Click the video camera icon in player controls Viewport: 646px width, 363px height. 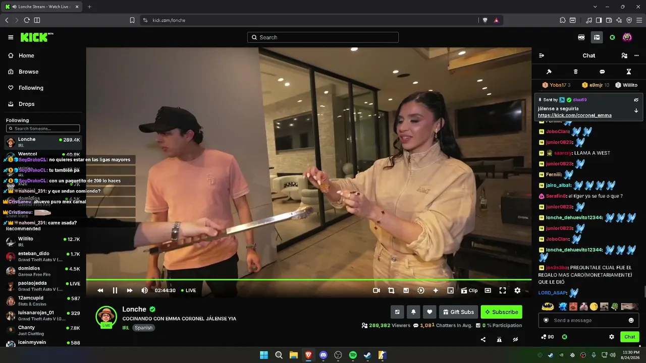click(x=376, y=290)
